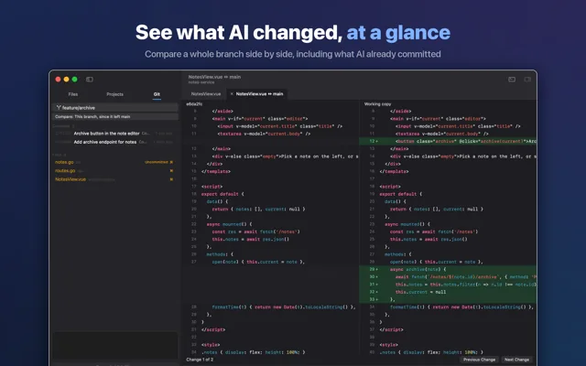Click the Working copy pane header
586x366 pixels.
tap(377, 104)
